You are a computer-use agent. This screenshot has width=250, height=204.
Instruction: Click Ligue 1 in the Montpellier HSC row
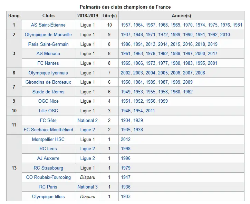click(87, 140)
